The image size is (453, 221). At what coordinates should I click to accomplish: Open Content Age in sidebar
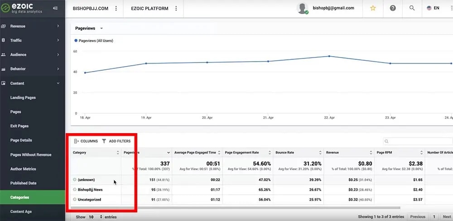[21, 212]
